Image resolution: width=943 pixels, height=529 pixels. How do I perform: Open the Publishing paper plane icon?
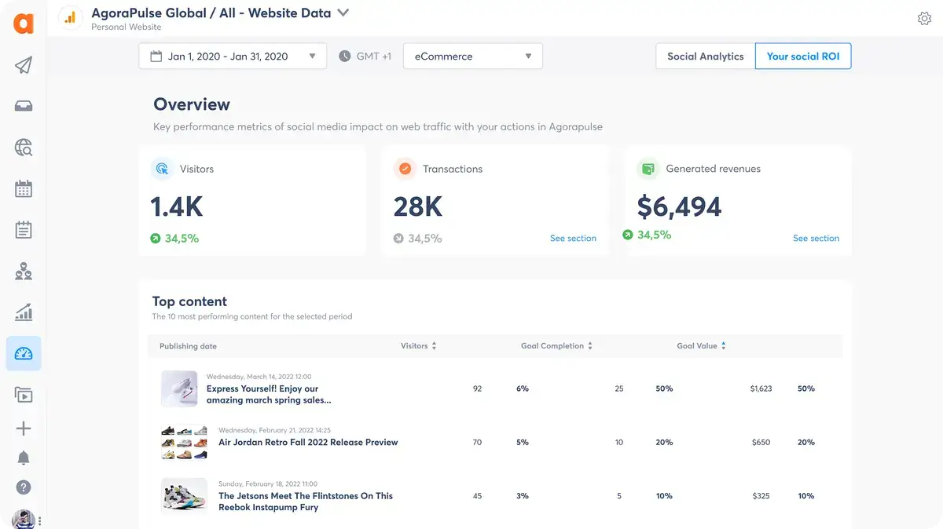click(23, 65)
